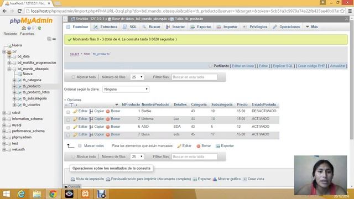The height and width of the screenshot is (199, 354).
Task: Click Explicar SQL link
Action: 283,66
